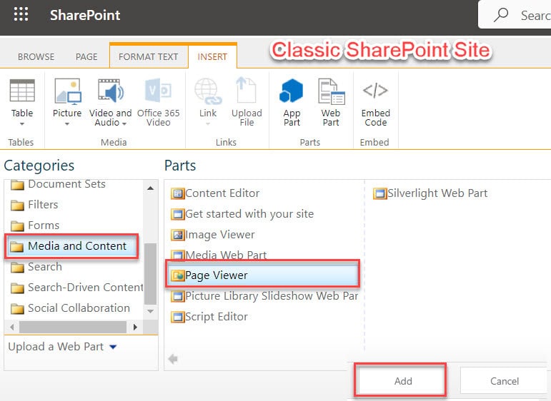Click the Forms folder icon
Image resolution: width=551 pixels, height=401 pixels.
[17, 226]
